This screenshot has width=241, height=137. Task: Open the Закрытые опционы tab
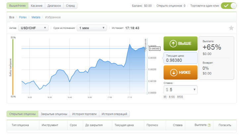click(54, 114)
